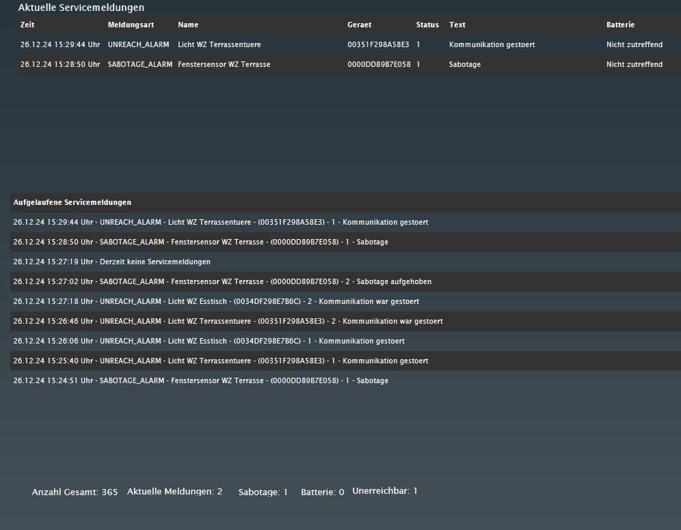
Task: Select table text cell 'Sabotage' for Fenstersensor
Action: tap(465, 65)
